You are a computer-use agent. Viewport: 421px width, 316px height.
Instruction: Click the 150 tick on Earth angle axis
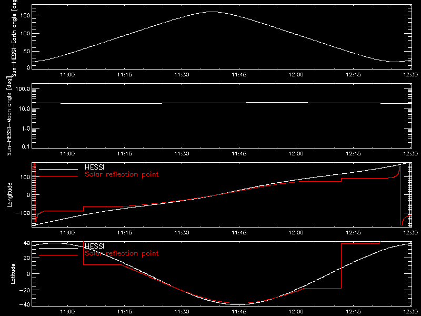coord(25,15)
